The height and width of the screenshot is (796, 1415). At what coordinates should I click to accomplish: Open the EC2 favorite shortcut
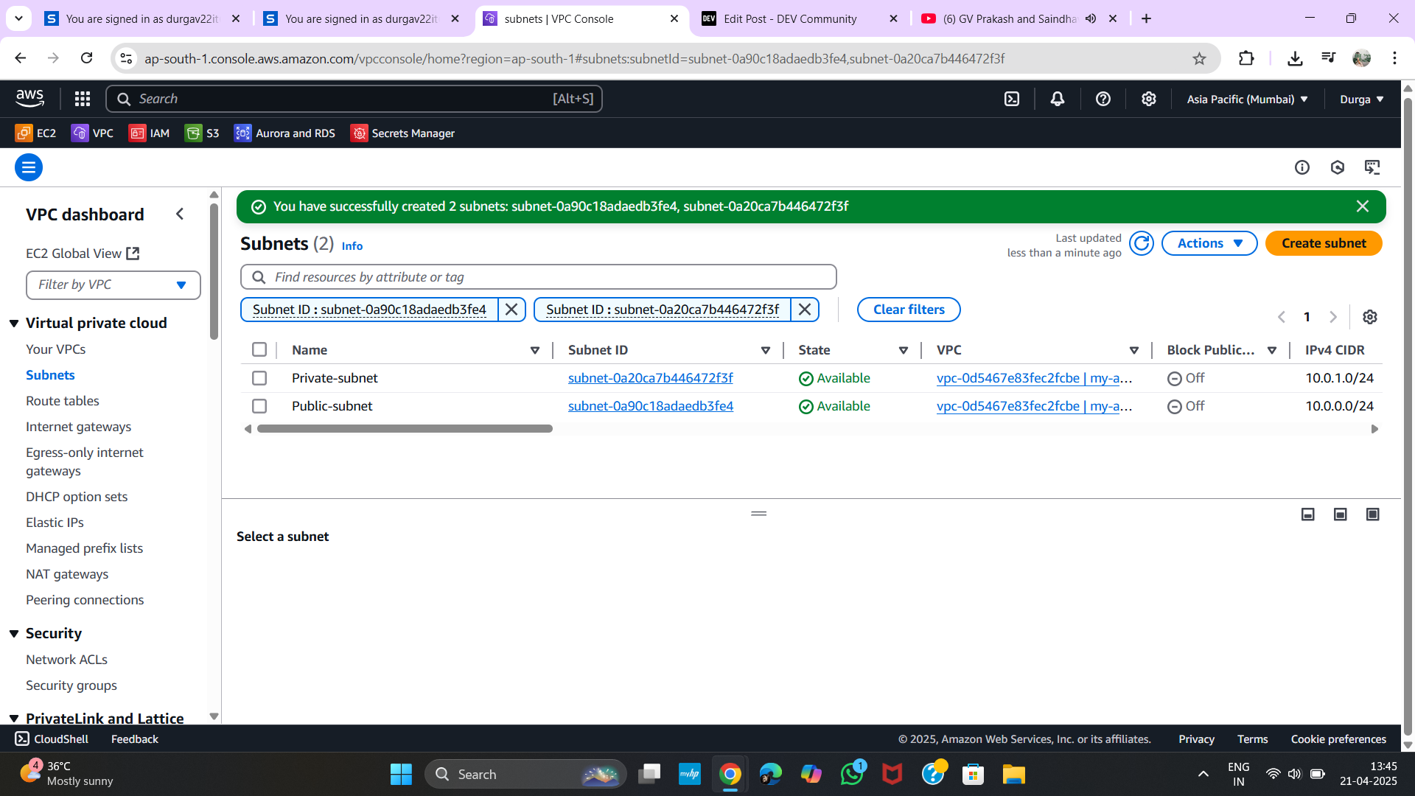36,133
